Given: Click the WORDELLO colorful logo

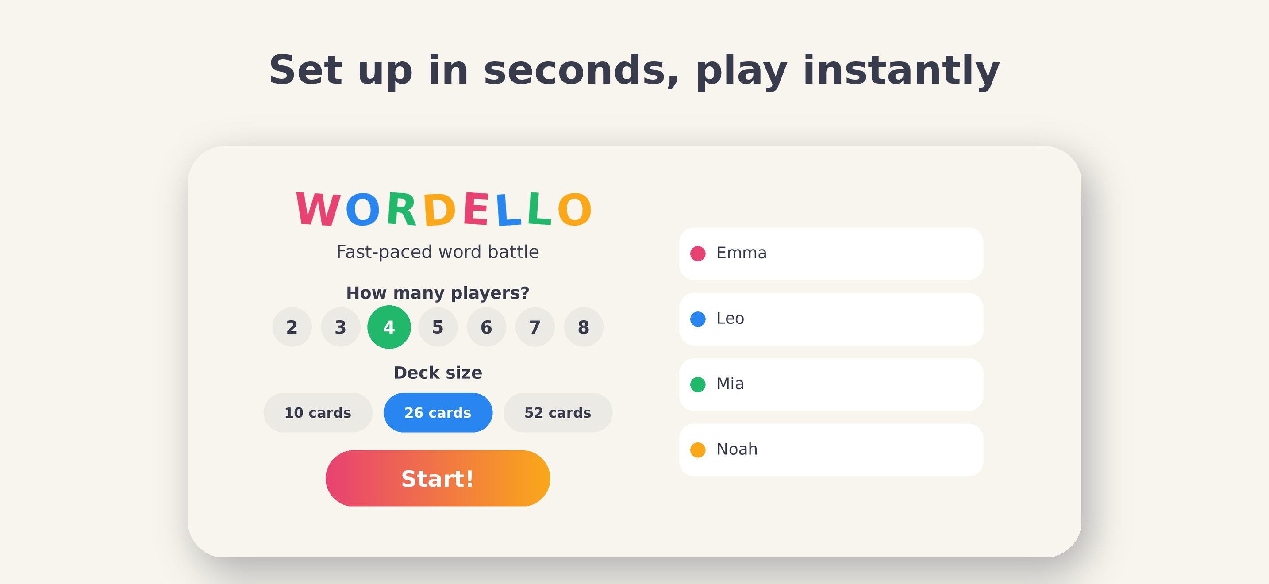Looking at the screenshot, I should click(x=443, y=209).
